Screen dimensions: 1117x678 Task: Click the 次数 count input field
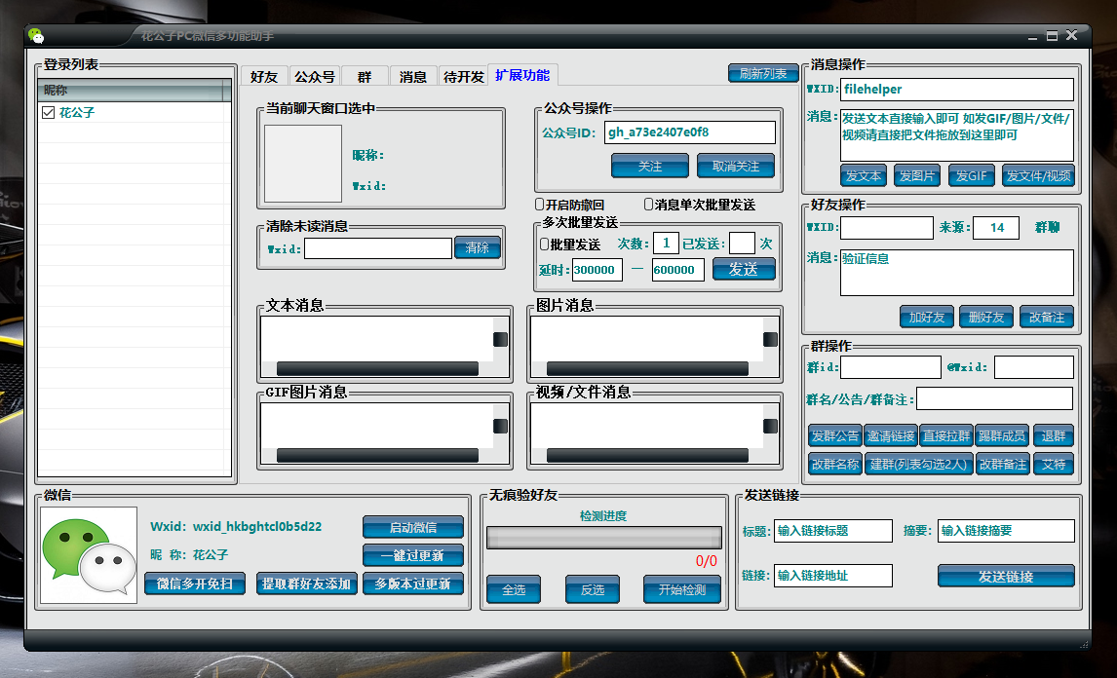pos(666,243)
